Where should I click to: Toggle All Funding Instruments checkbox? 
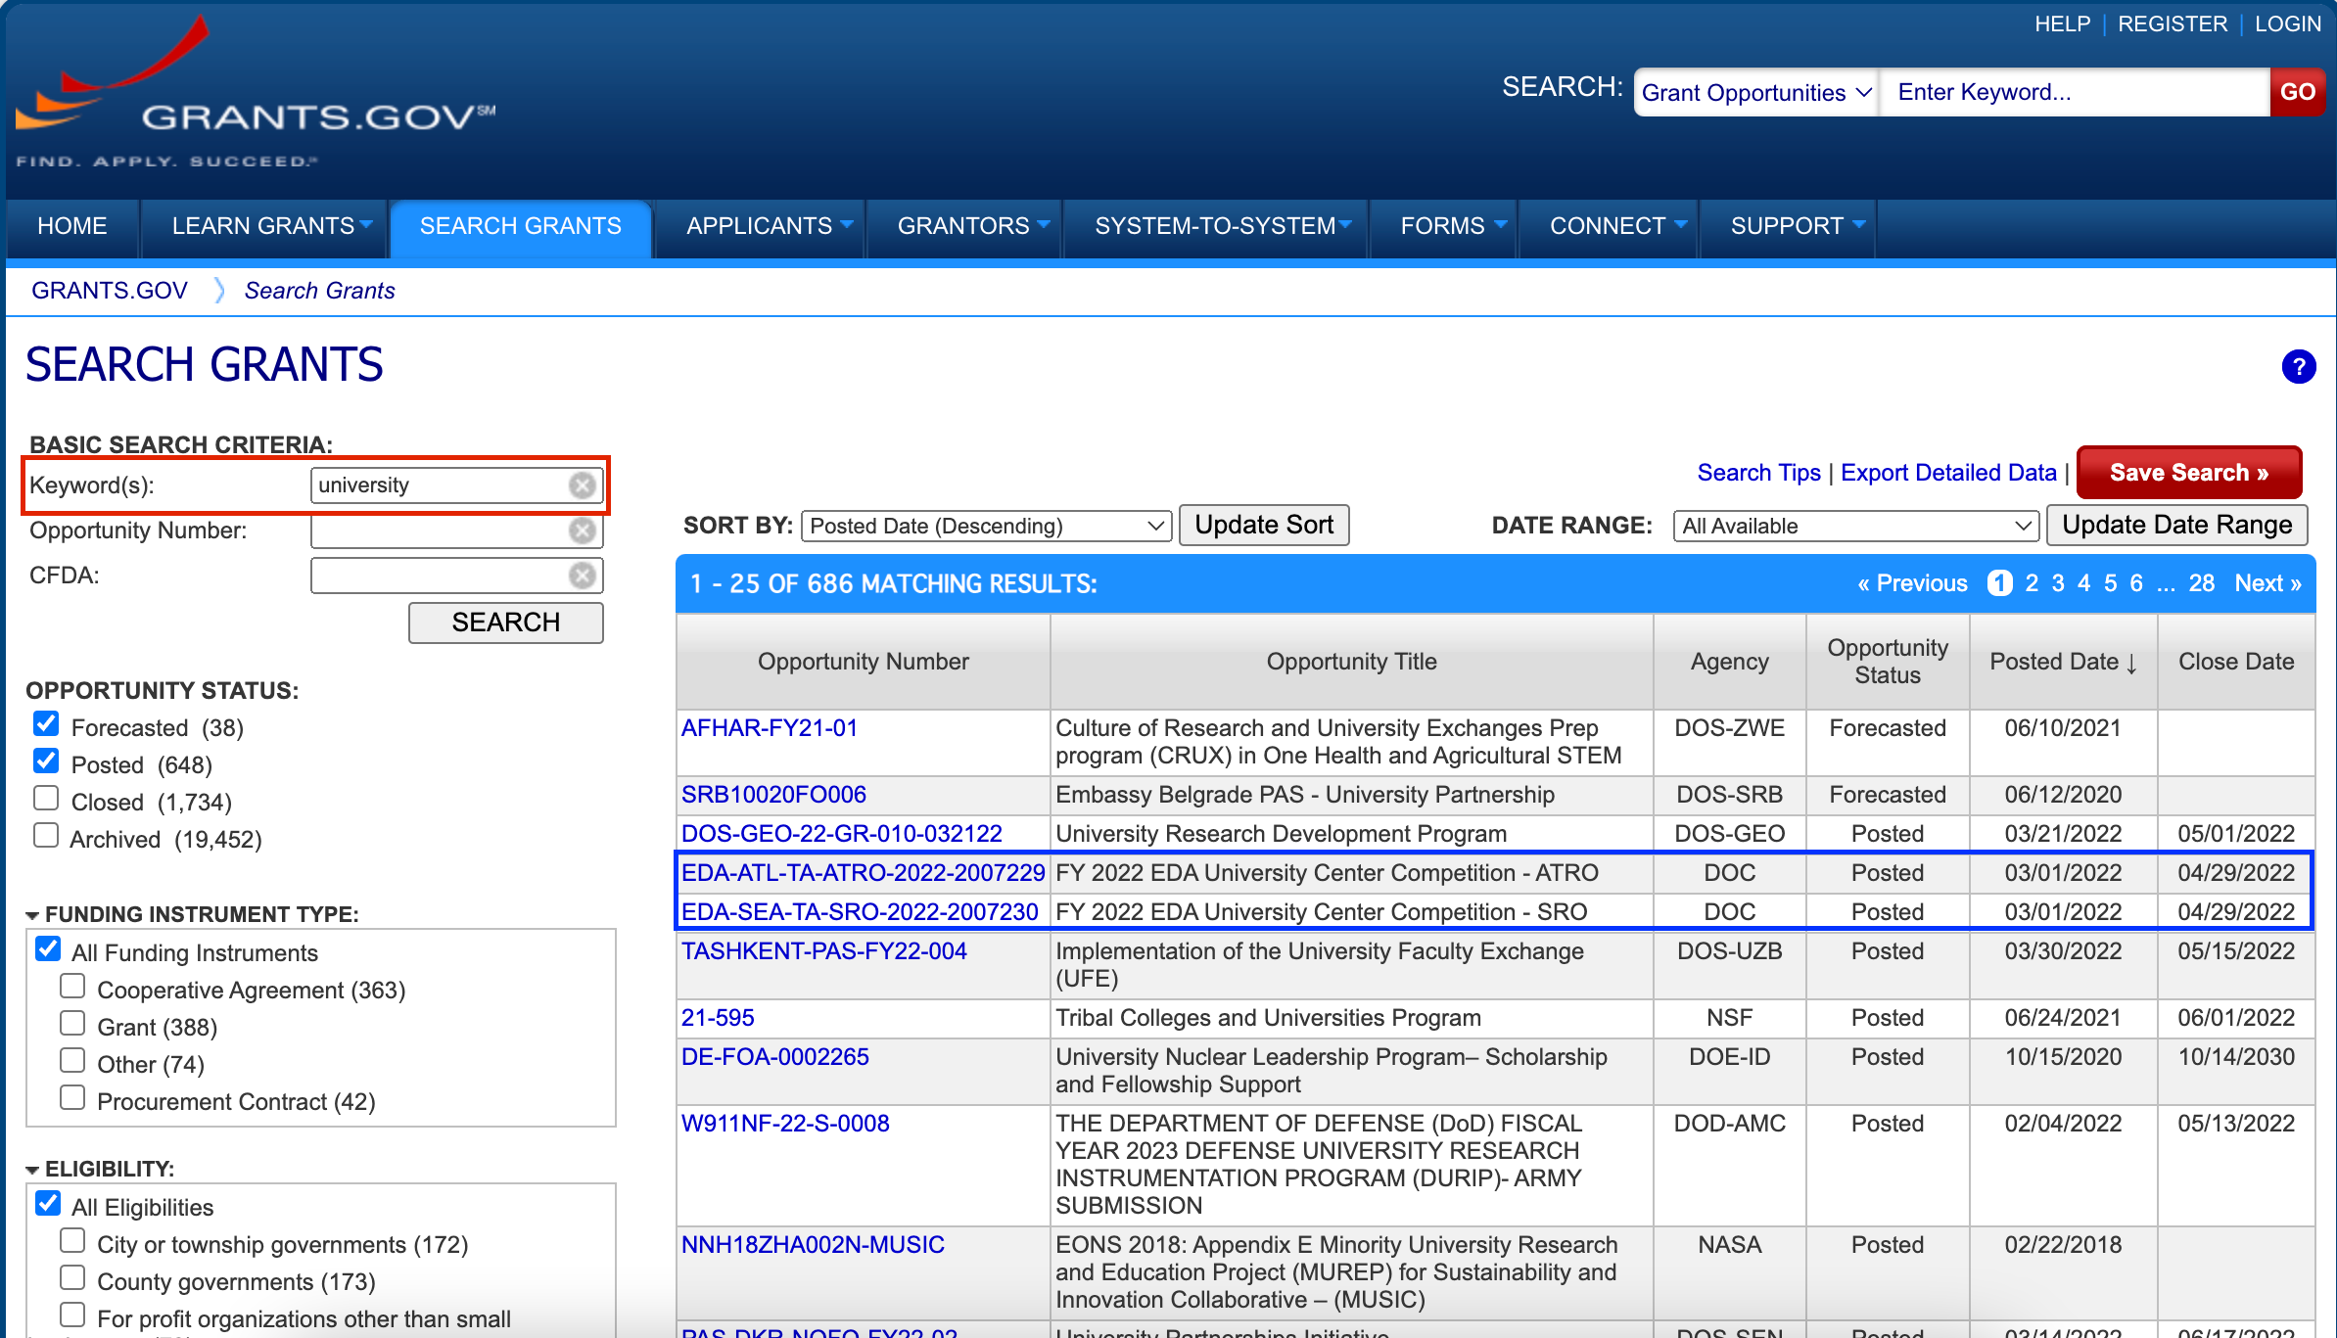pyautogui.click(x=48, y=949)
